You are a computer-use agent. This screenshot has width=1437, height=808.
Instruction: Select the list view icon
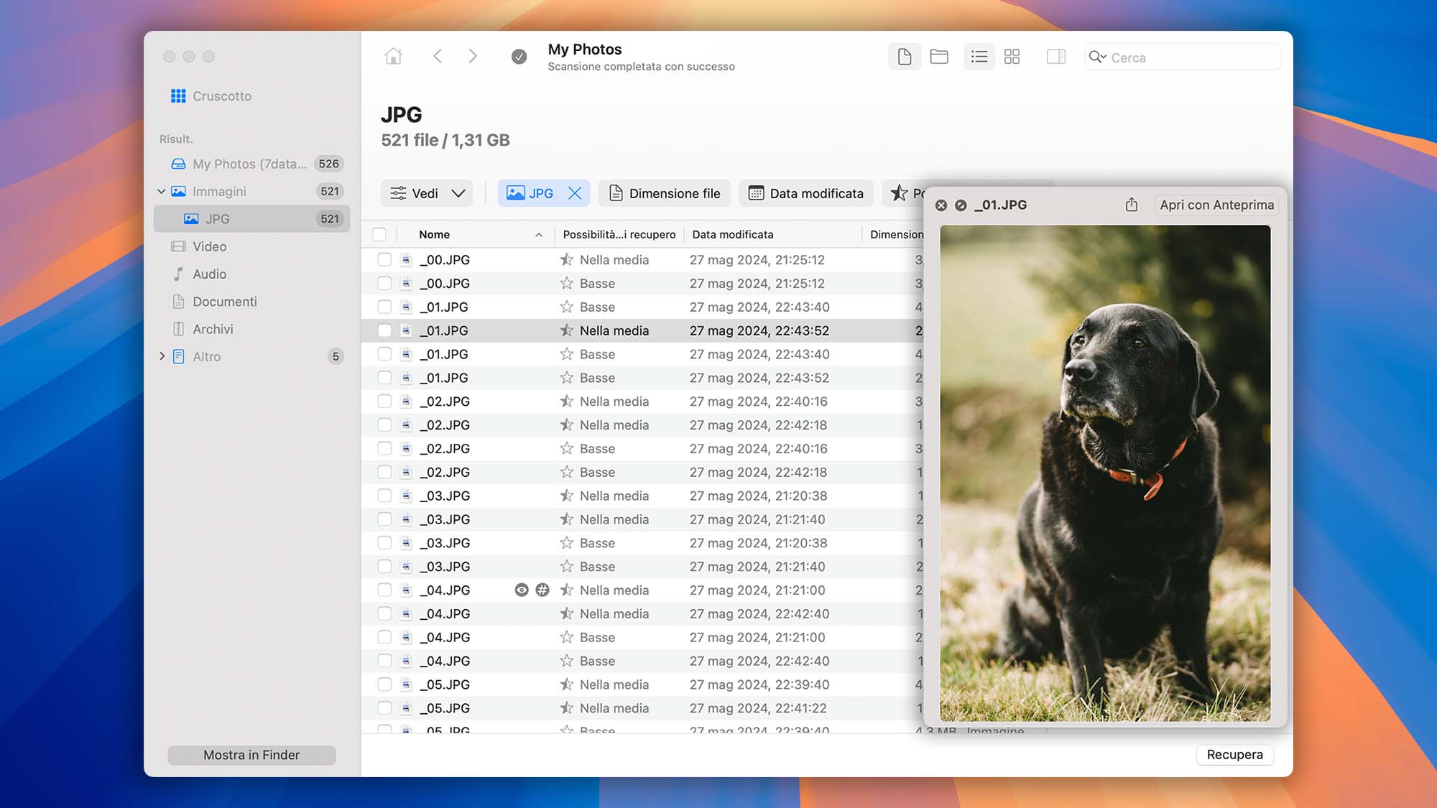tap(979, 56)
